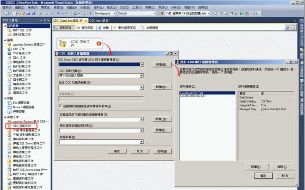The image size is (305, 190).
Task: Switch to the 封裝總管 tab
Action: [x=150, y=27]
